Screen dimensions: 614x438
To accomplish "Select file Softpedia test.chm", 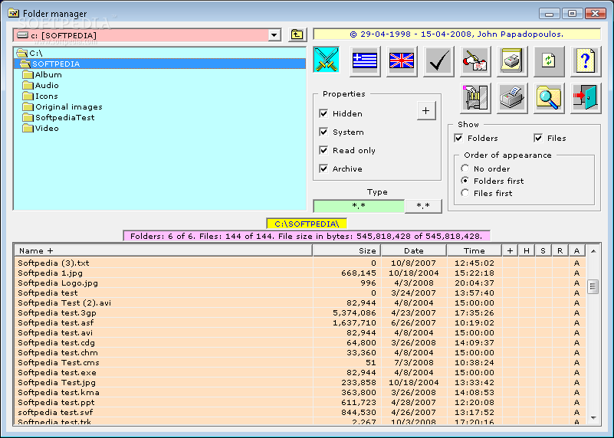I will click(x=300, y=352).
